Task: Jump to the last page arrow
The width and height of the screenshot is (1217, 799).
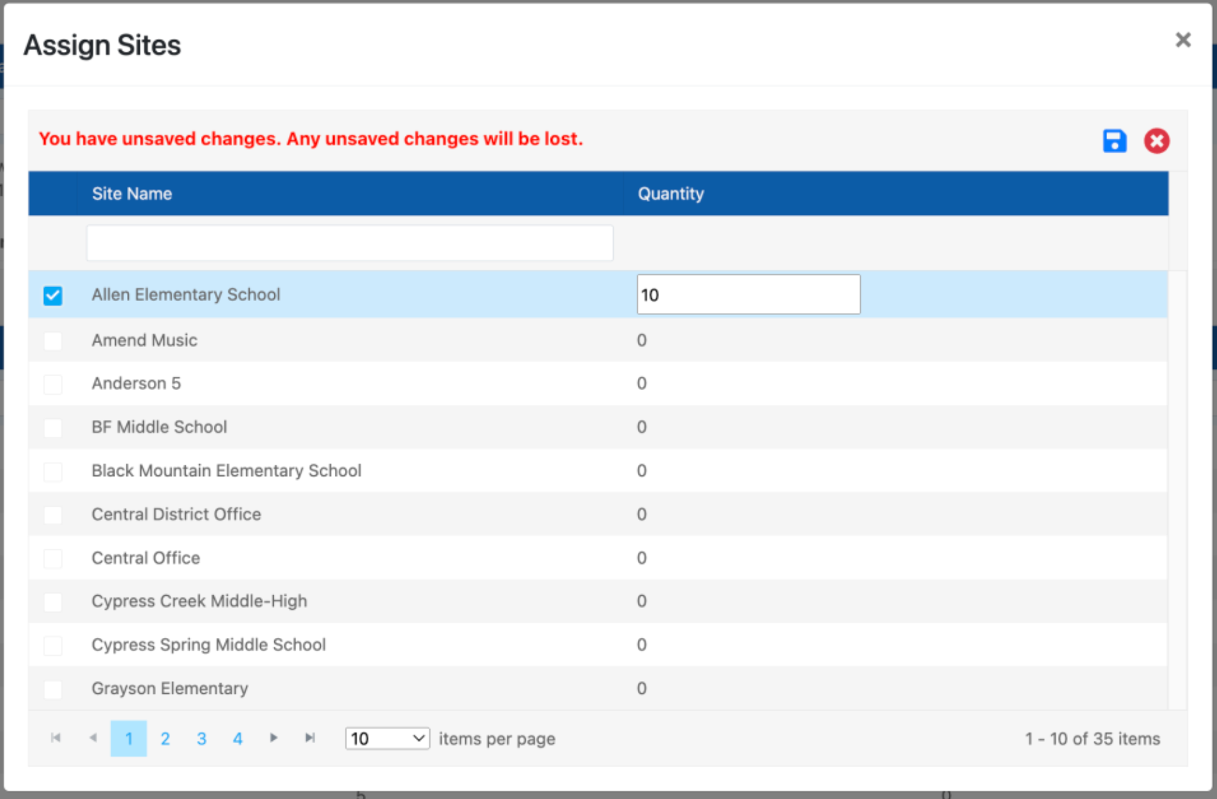Action: (310, 738)
